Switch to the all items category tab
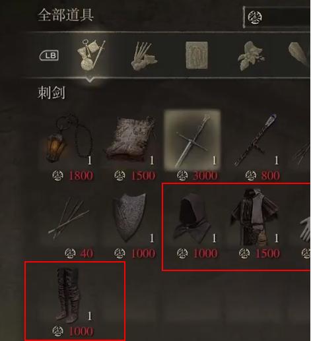This screenshot has width=311, height=341. pos(91,55)
